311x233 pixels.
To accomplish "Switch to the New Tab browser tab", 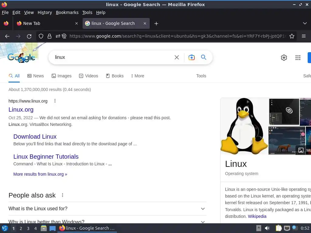I will pos(47,23).
